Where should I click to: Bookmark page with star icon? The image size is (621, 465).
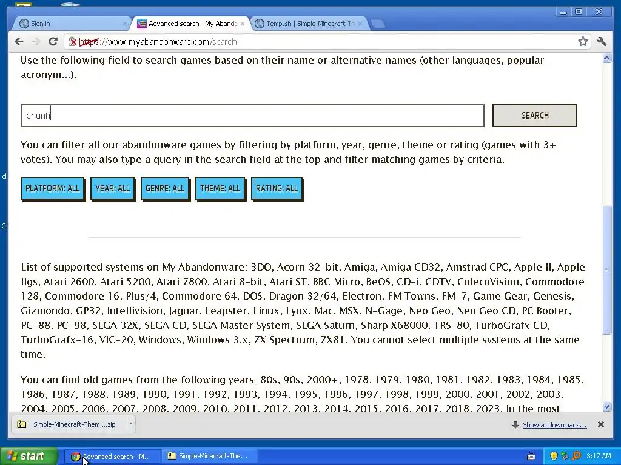pyautogui.click(x=583, y=42)
